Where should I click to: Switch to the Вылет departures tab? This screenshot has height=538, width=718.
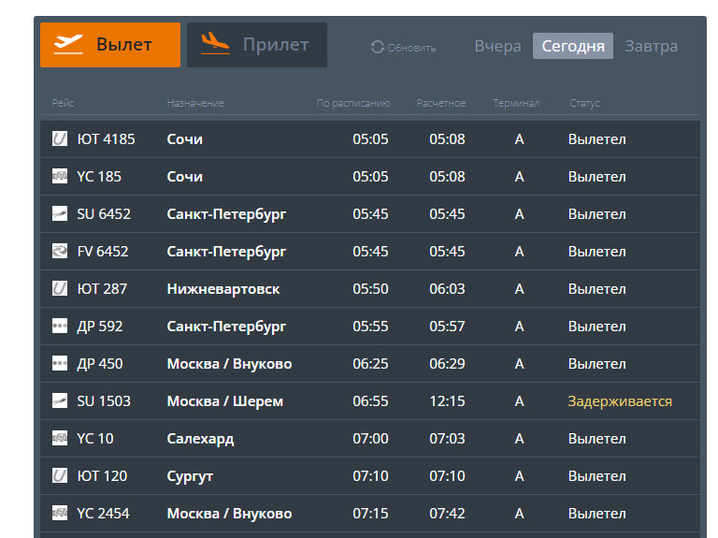[110, 45]
